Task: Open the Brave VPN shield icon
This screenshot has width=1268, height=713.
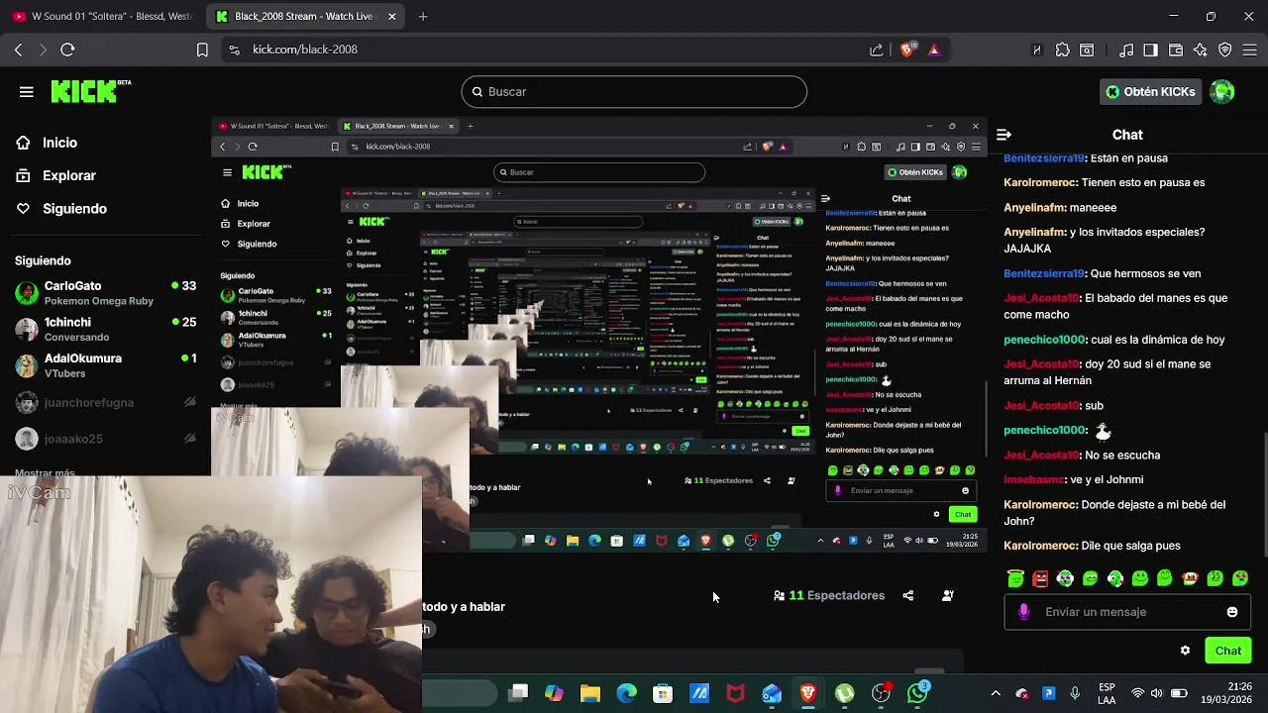Action: [1225, 50]
